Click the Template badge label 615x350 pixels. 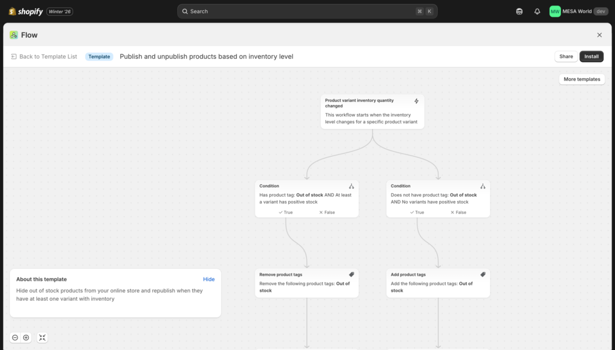click(x=98, y=56)
